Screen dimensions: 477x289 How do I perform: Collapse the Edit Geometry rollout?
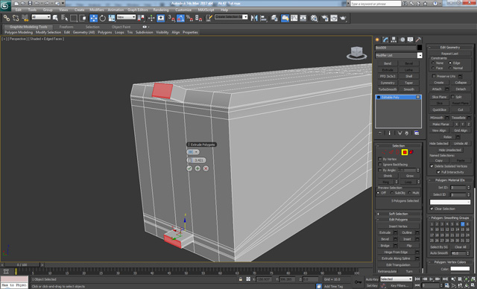click(450, 48)
